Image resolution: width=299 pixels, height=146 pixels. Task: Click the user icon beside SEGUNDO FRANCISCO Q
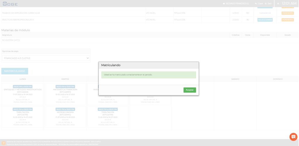(224, 3)
